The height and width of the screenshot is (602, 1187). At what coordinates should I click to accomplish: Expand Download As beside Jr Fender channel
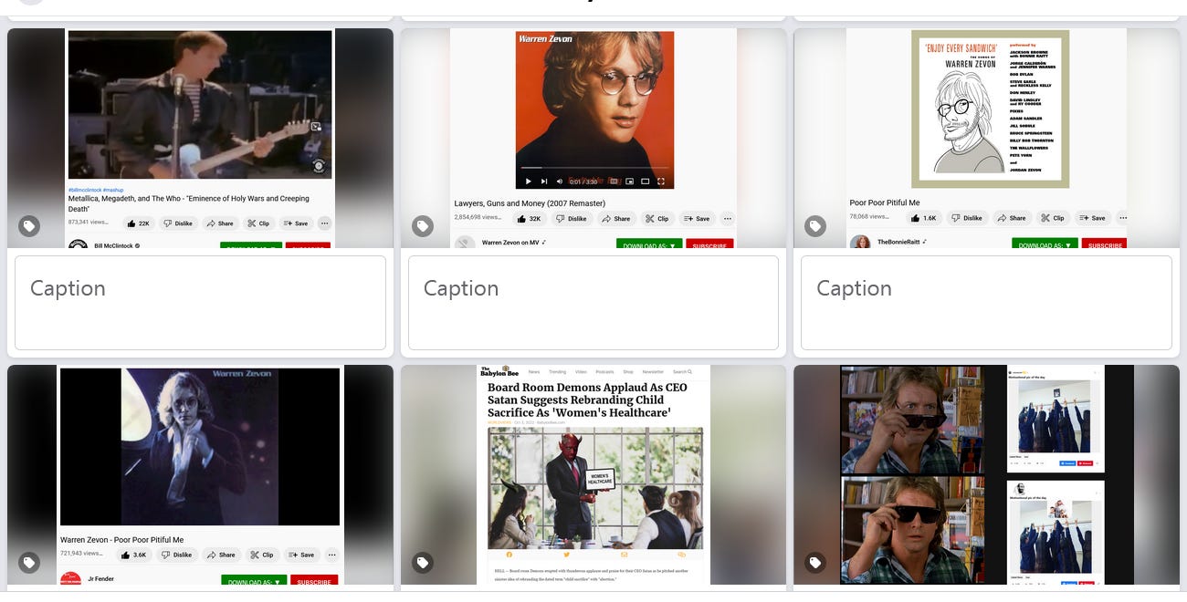point(254,580)
